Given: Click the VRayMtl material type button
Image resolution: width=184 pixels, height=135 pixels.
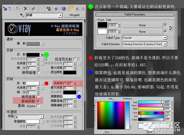Looking at the screenshot, I should [74, 15].
